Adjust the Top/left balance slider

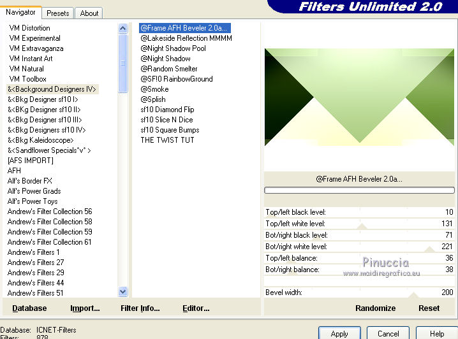point(359,258)
